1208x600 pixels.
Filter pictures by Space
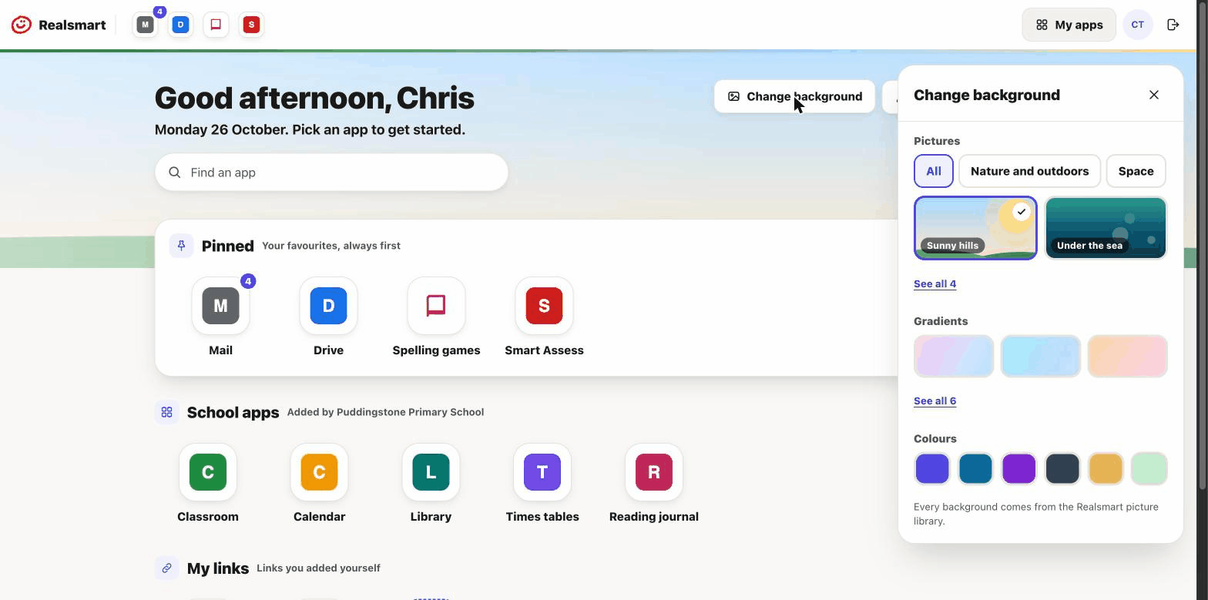[1136, 171]
